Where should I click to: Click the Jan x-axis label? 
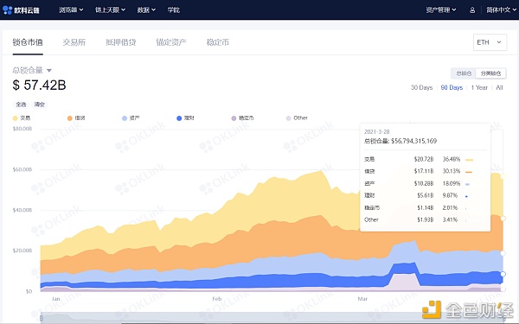[x=56, y=299]
